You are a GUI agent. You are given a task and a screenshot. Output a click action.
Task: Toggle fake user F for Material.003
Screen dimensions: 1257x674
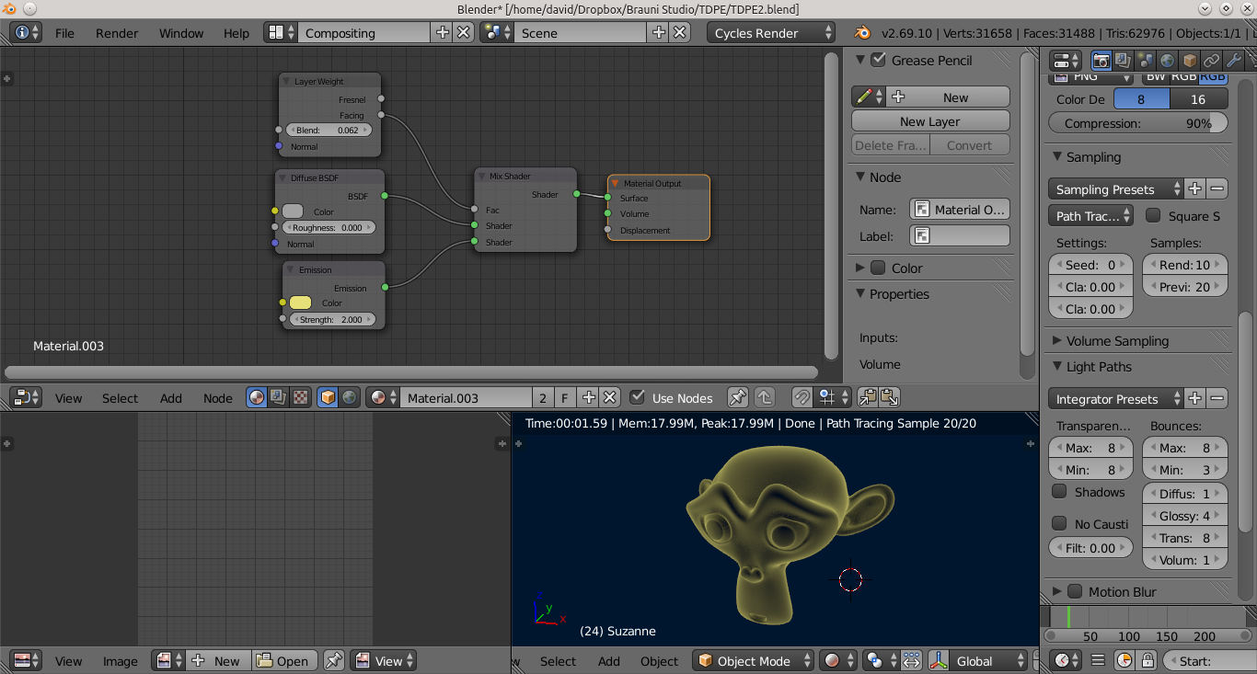(x=565, y=397)
